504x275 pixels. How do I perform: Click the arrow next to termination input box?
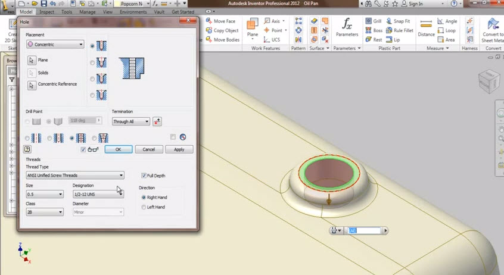pos(385,230)
